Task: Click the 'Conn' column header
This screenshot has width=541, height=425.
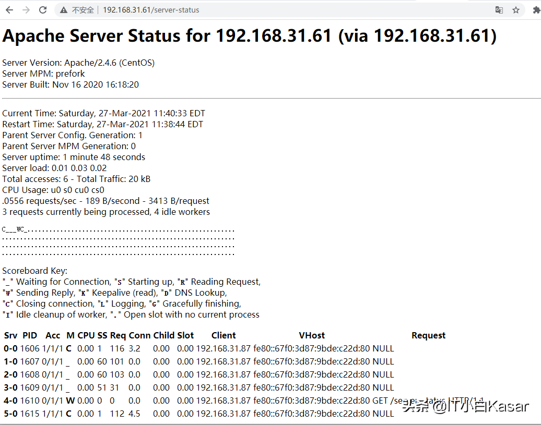Action: coord(139,335)
